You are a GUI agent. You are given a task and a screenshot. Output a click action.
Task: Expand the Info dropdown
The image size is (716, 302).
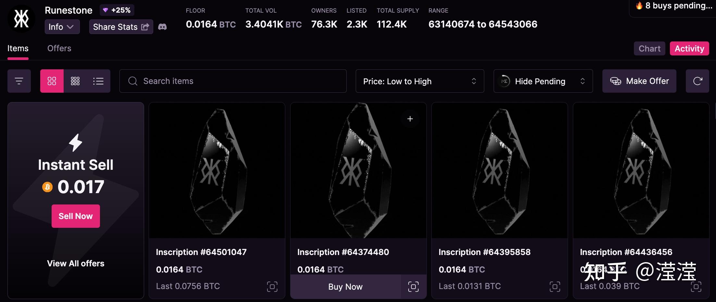62,27
